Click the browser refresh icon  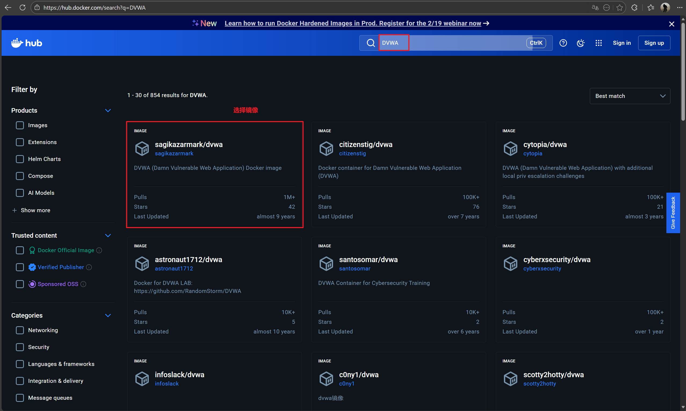click(23, 8)
